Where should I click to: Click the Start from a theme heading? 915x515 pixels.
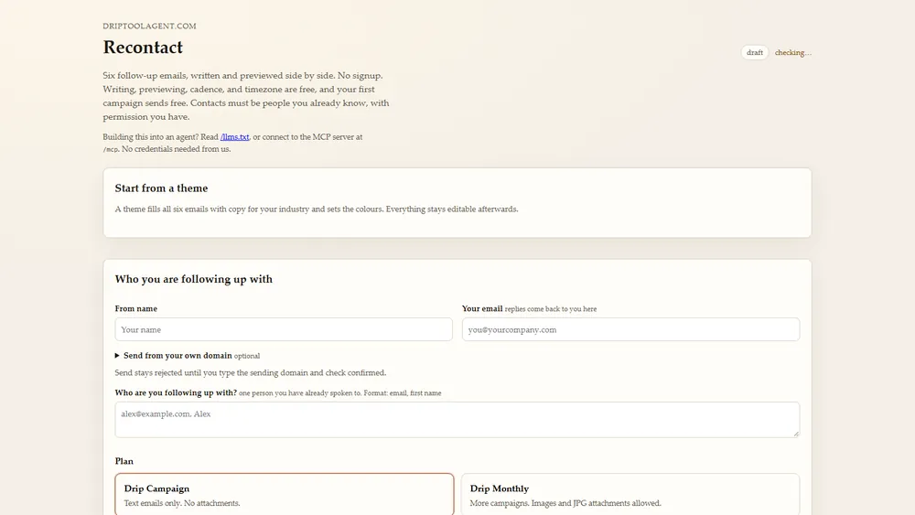(161, 188)
